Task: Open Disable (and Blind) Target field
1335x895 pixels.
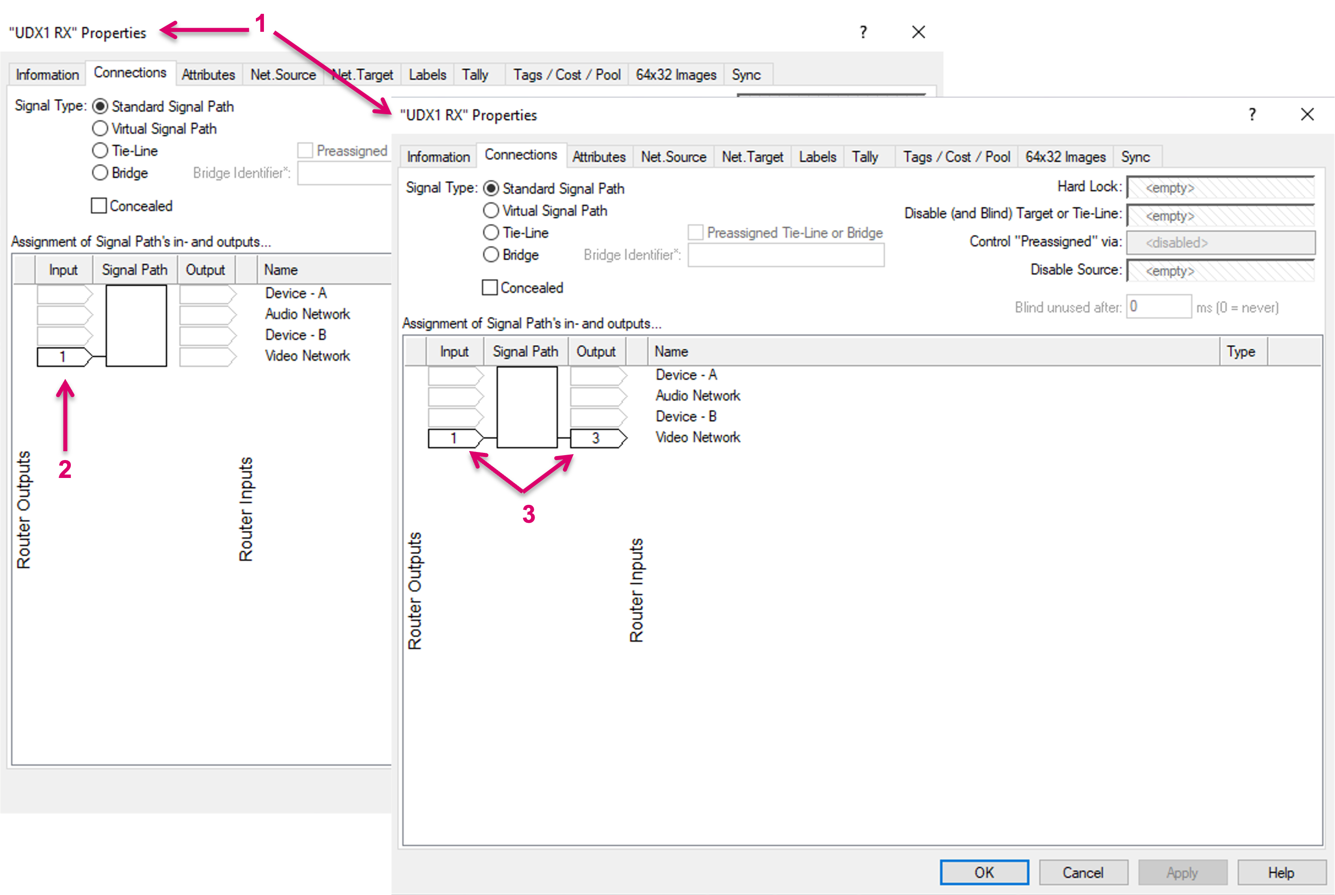Action: tap(1220, 216)
